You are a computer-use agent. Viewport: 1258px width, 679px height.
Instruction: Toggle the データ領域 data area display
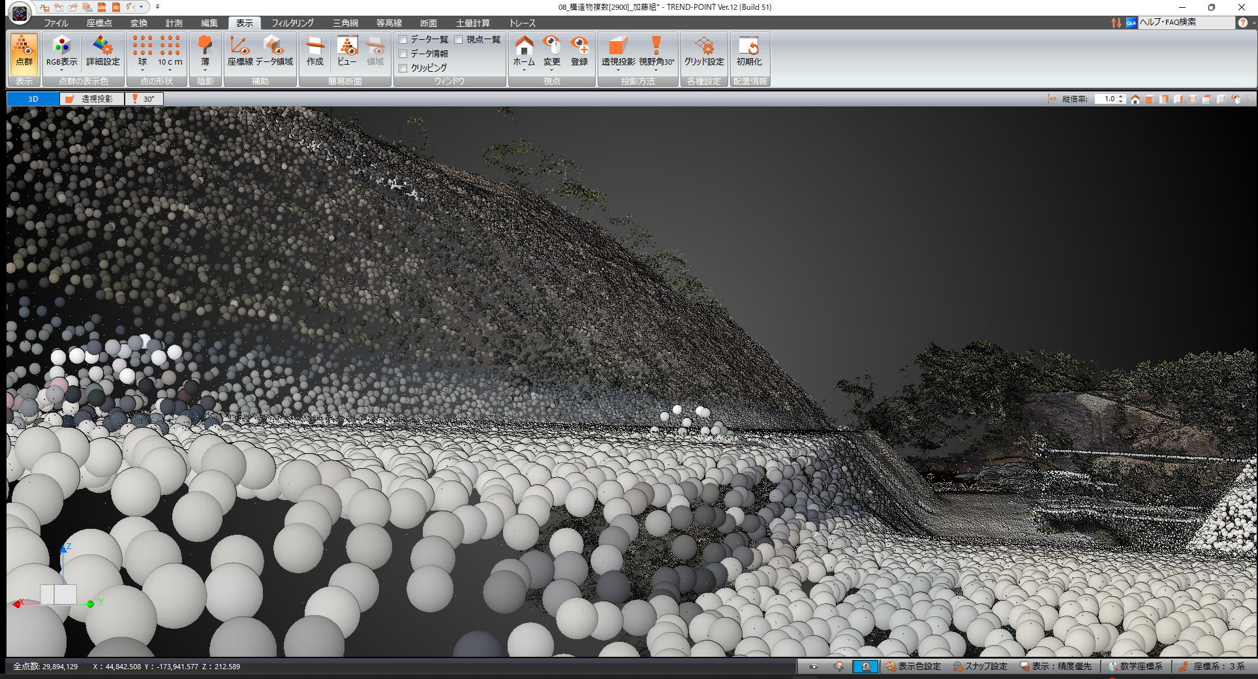(275, 52)
